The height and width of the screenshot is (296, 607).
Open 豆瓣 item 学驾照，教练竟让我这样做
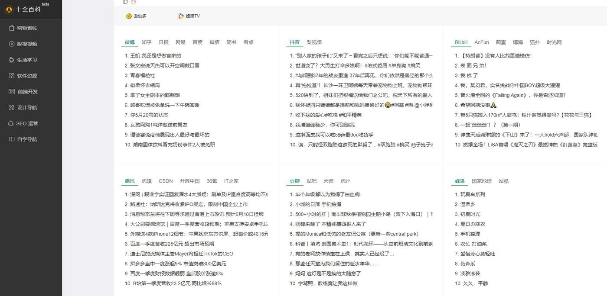pos(328,283)
